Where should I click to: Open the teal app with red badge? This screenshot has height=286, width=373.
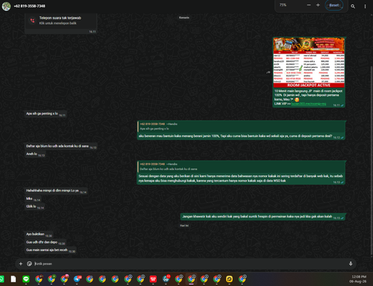click(166, 279)
